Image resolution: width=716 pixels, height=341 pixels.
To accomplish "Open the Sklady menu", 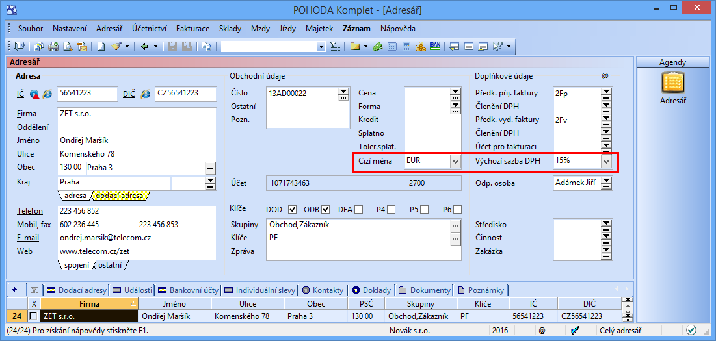I will [230, 29].
